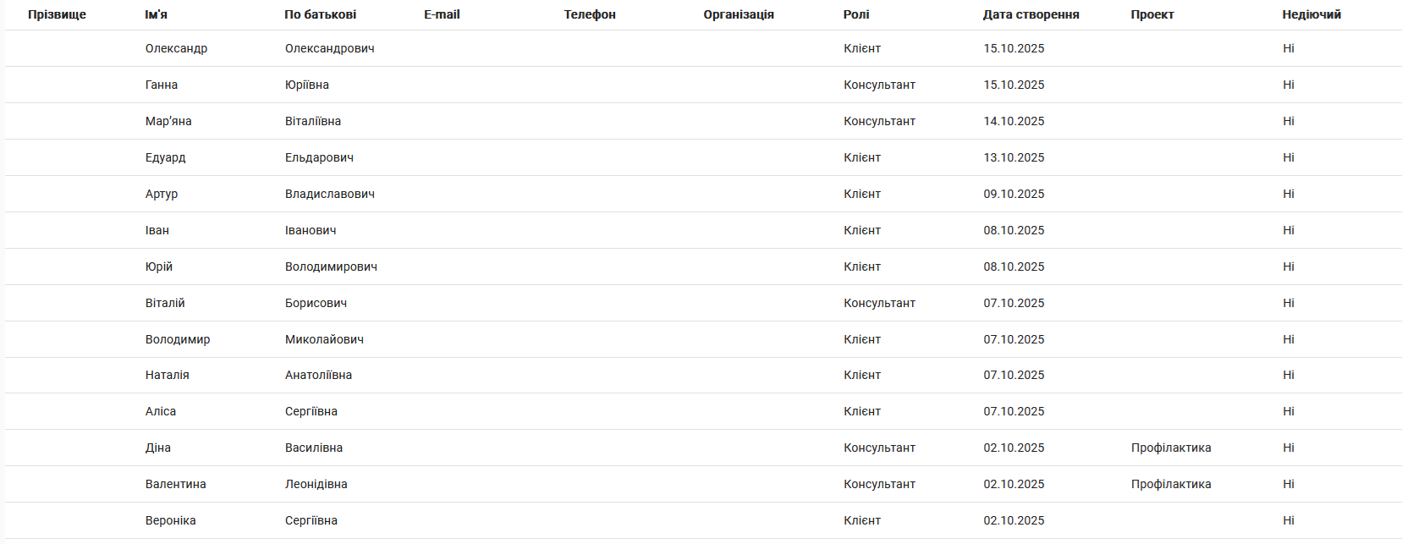This screenshot has width=1402, height=544.
Task: Select the row for Олександр Олександрович
Action: tap(176, 48)
